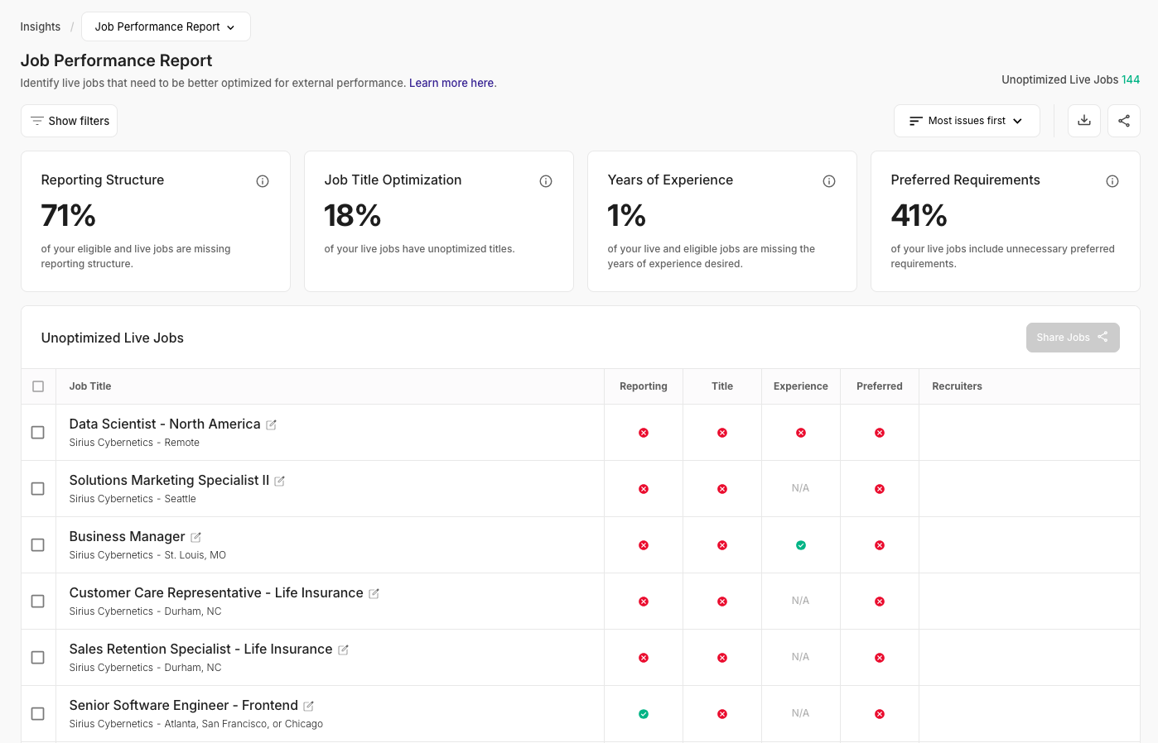1158x743 pixels.
Task: Expand the Job Performance Report breadcrumb dropdown
Action: point(166,26)
